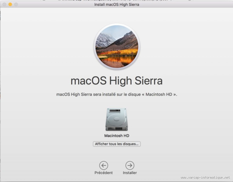Viewport: 233px width, 182px height.
Task: Click the Installer arrow icon
Action: [x=130, y=165]
